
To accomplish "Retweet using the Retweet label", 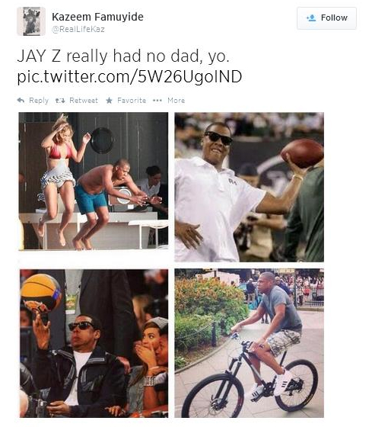I will pos(84,101).
